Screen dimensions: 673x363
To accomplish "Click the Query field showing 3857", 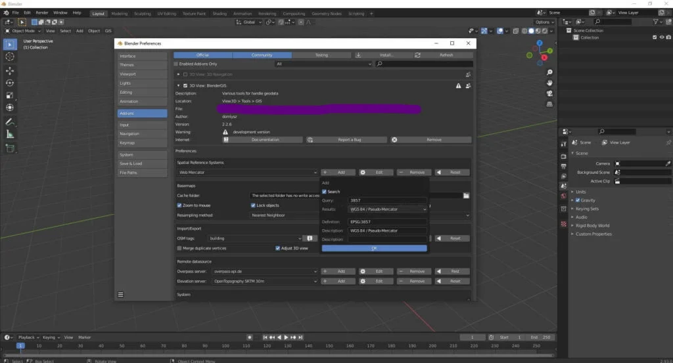I will (388, 200).
